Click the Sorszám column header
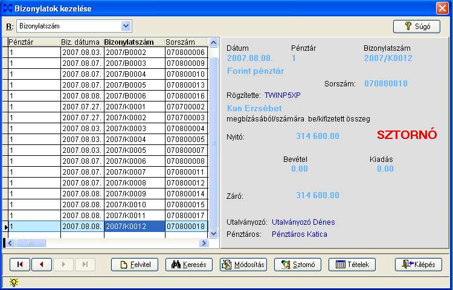 tap(187, 42)
